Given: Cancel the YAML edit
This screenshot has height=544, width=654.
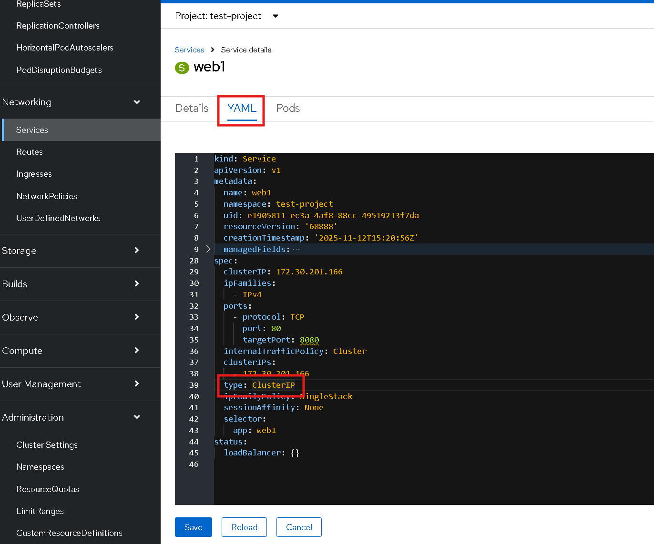Looking at the screenshot, I should [x=299, y=527].
